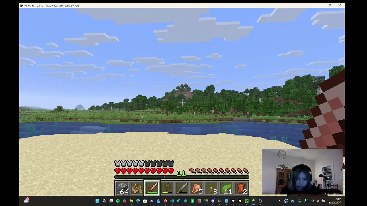This screenshot has height=206, width=367.
Task: Open the clock showing 11:22
Action: (335, 201)
